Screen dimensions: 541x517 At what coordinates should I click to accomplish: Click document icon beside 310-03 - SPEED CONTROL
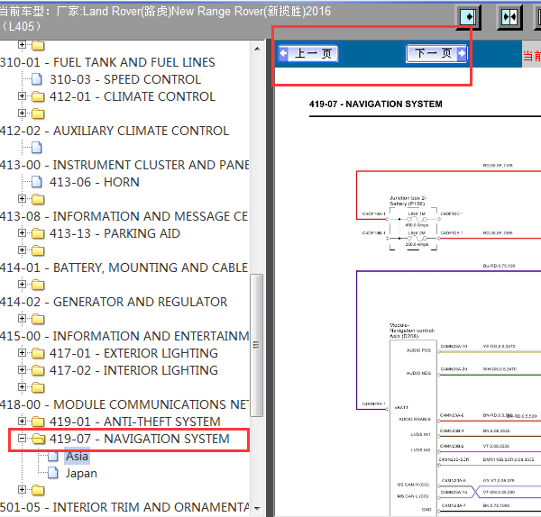37,79
